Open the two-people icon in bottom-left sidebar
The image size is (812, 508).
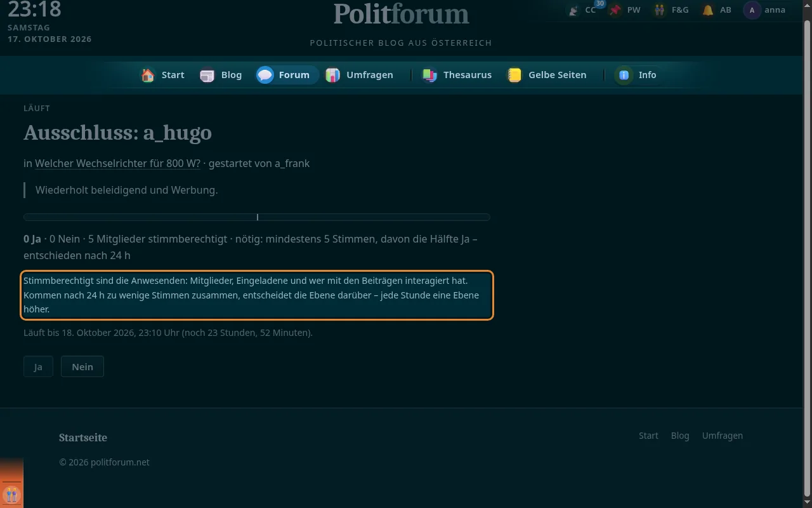tap(11, 494)
